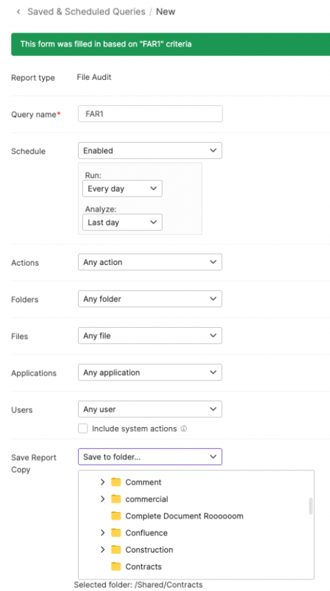Open the Folders Any folder dropdown
Viewport: 330px width, 591px height.
click(150, 299)
